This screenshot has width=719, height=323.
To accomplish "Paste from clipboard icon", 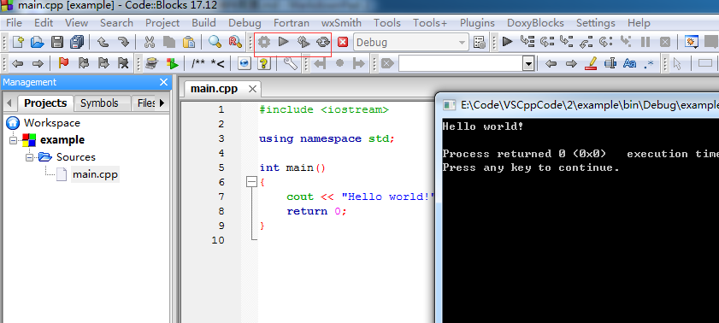I will point(189,42).
